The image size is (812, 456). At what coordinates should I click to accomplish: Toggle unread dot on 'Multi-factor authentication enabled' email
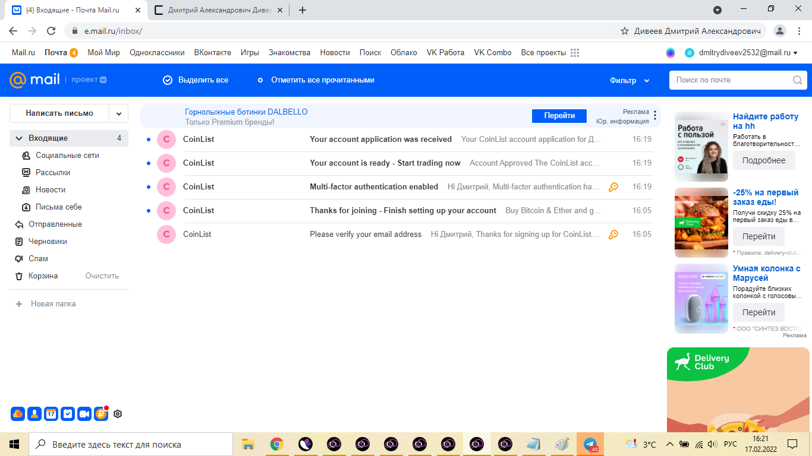tap(149, 187)
